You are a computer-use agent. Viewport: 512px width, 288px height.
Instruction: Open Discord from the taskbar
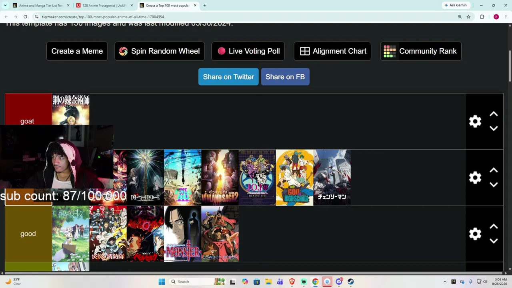click(339, 282)
